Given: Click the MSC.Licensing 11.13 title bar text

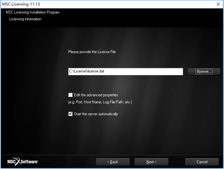Looking at the screenshot, I should (x=21, y=4).
